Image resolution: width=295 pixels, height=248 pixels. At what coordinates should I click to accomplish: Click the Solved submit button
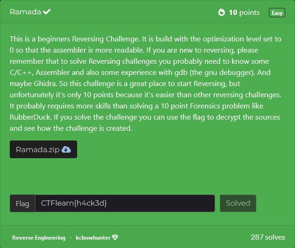(238, 203)
